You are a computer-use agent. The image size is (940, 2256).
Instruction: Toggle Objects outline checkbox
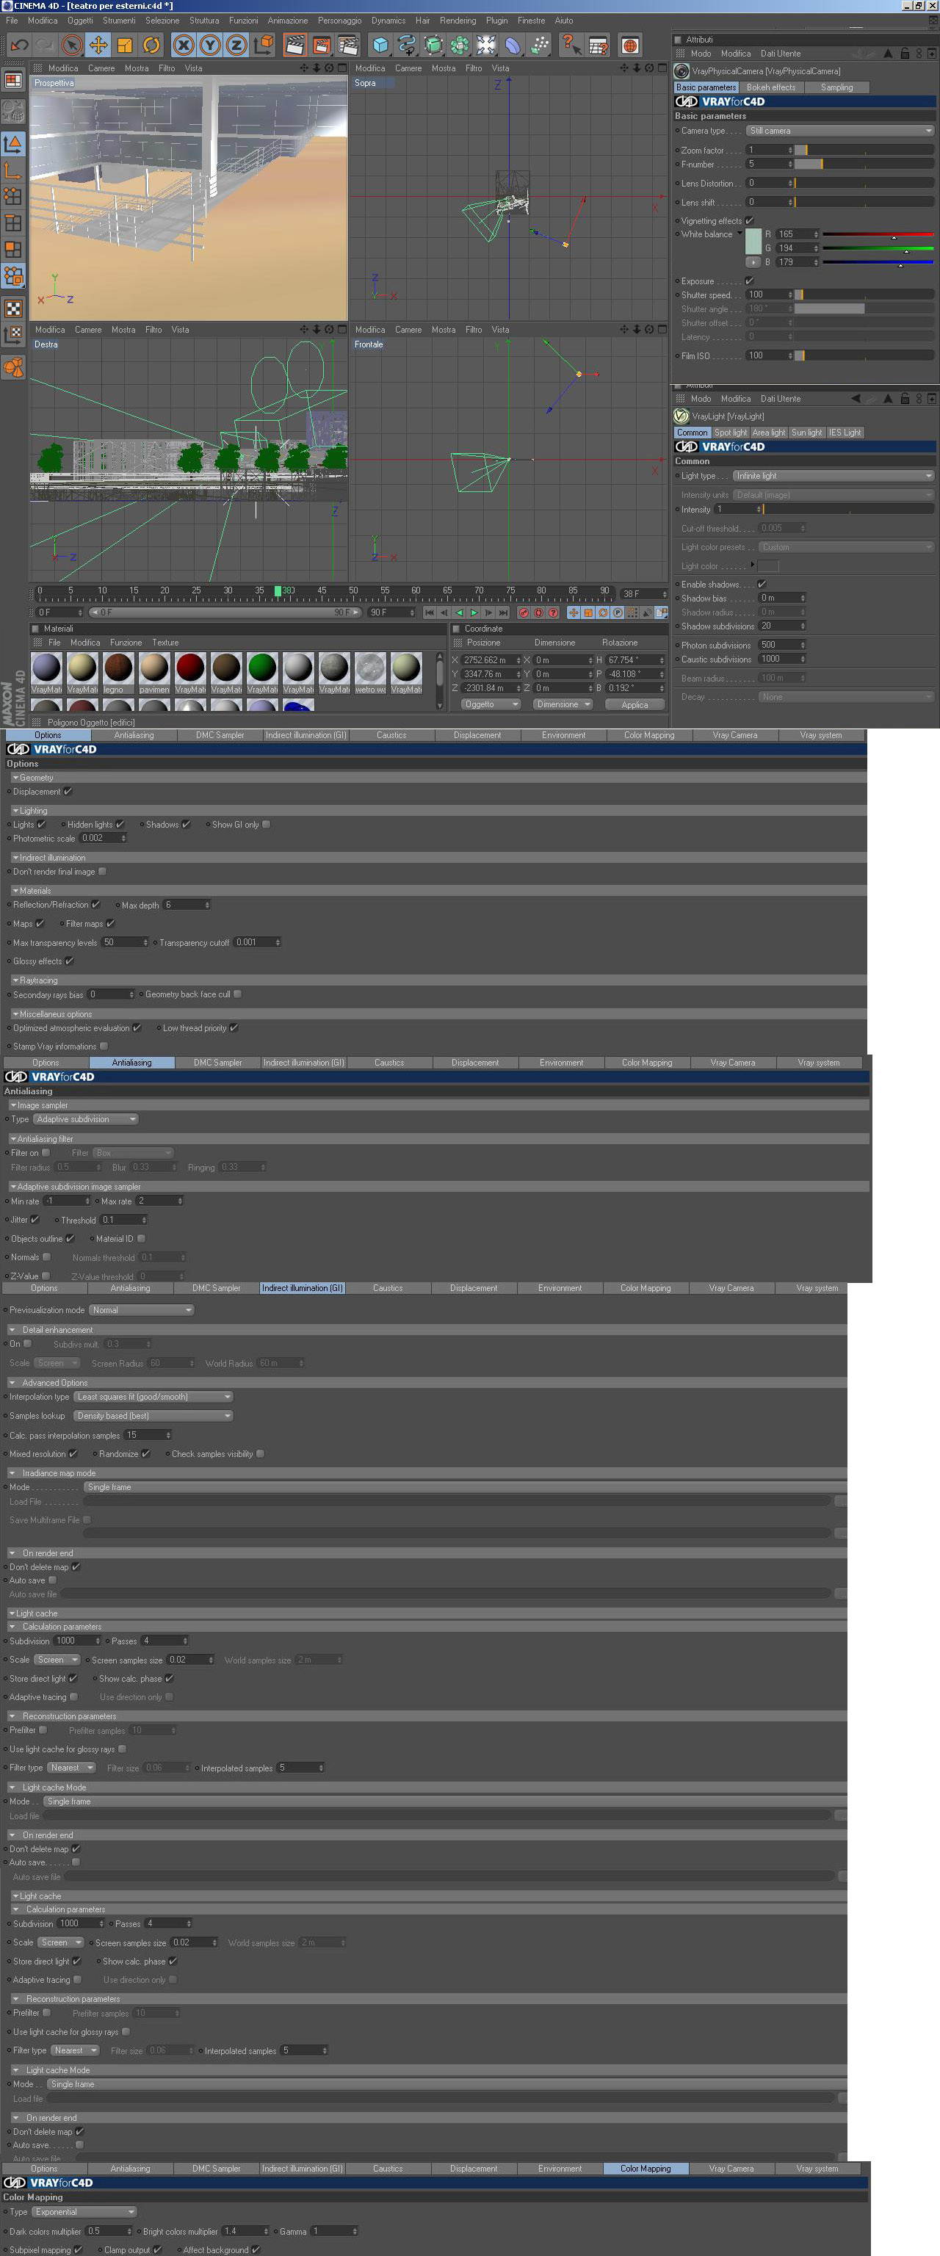[70, 1238]
